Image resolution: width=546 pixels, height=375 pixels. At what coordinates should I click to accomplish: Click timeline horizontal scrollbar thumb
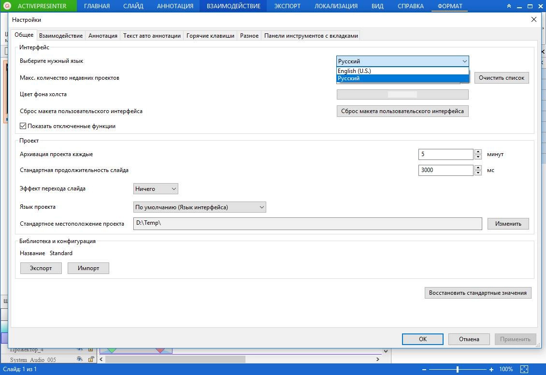(175, 359)
